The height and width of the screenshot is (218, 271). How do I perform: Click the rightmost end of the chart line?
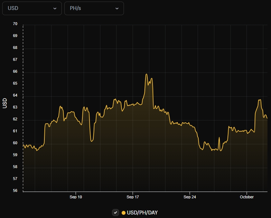point(267,118)
